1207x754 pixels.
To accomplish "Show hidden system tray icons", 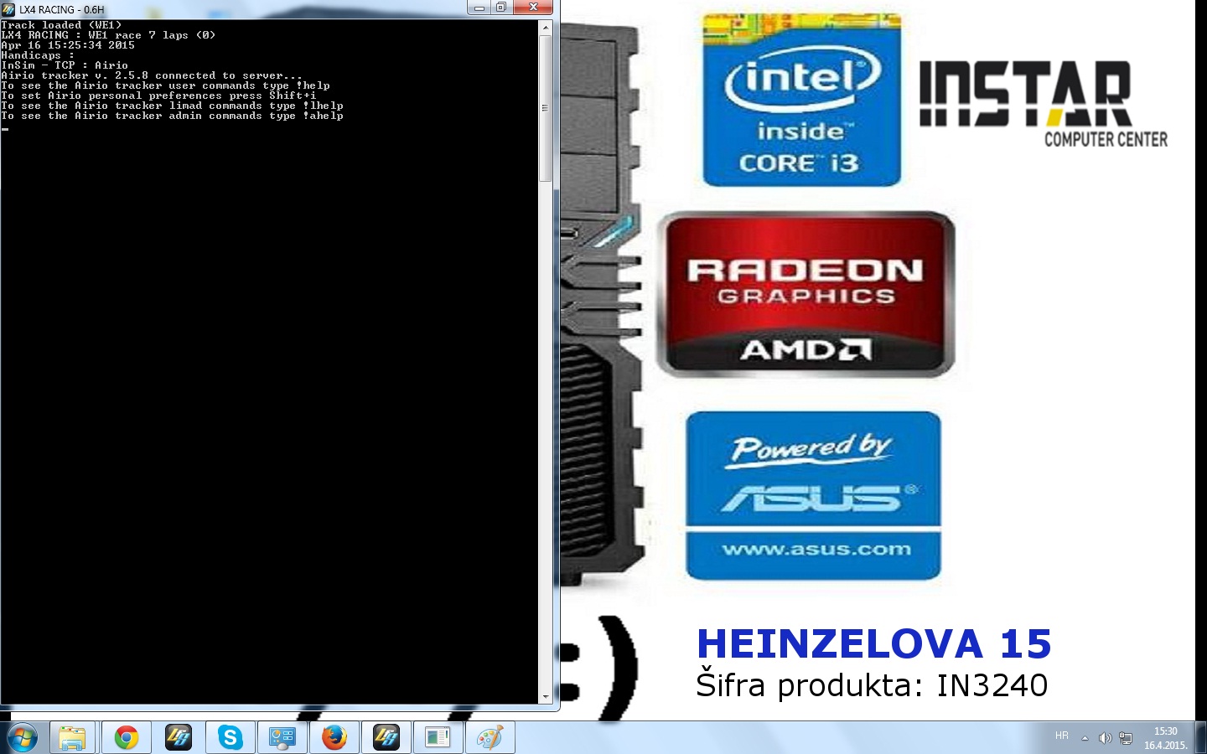I will (x=1085, y=738).
